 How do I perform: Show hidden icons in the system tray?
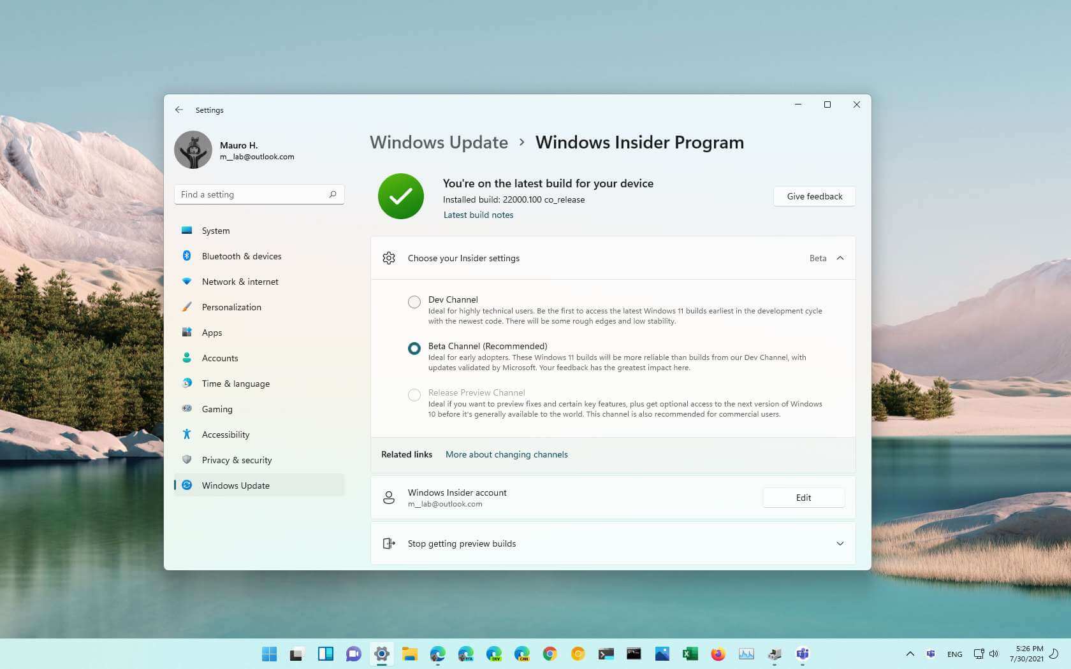[x=910, y=654]
